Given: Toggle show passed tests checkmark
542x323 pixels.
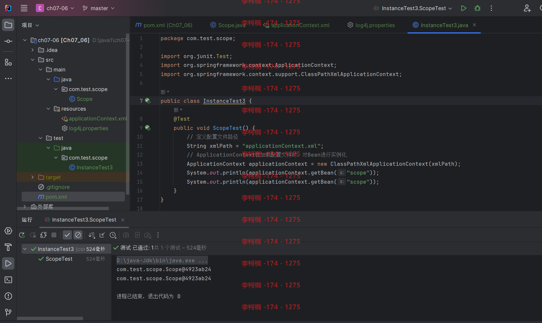Looking at the screenshot, I should (67, 235).
